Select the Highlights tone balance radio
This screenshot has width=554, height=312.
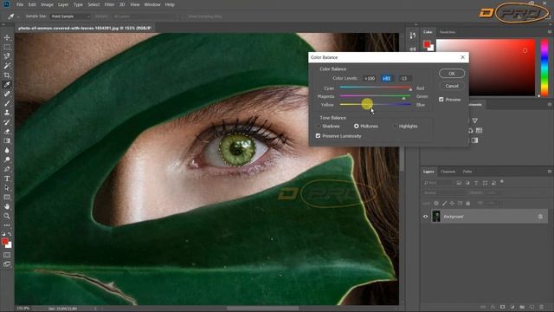pyautogui.click(x=395, y=127)
